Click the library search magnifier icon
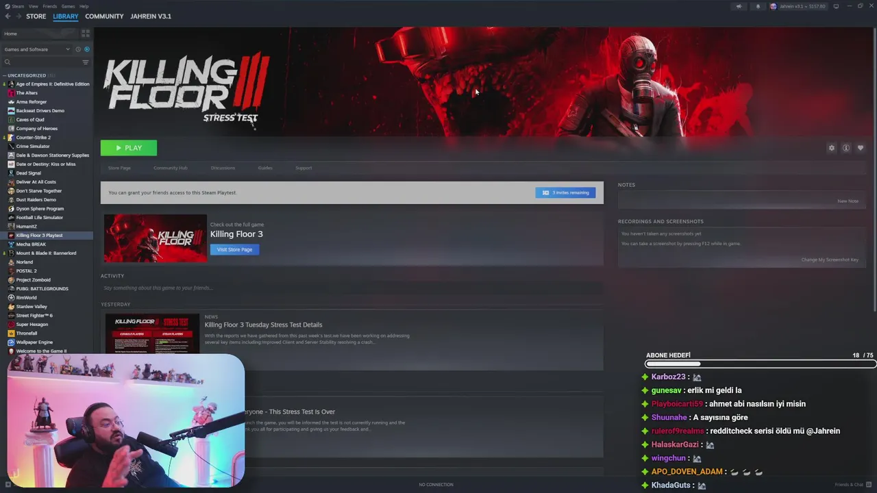This screenshot has width=877, height=493. click(8, 62)
